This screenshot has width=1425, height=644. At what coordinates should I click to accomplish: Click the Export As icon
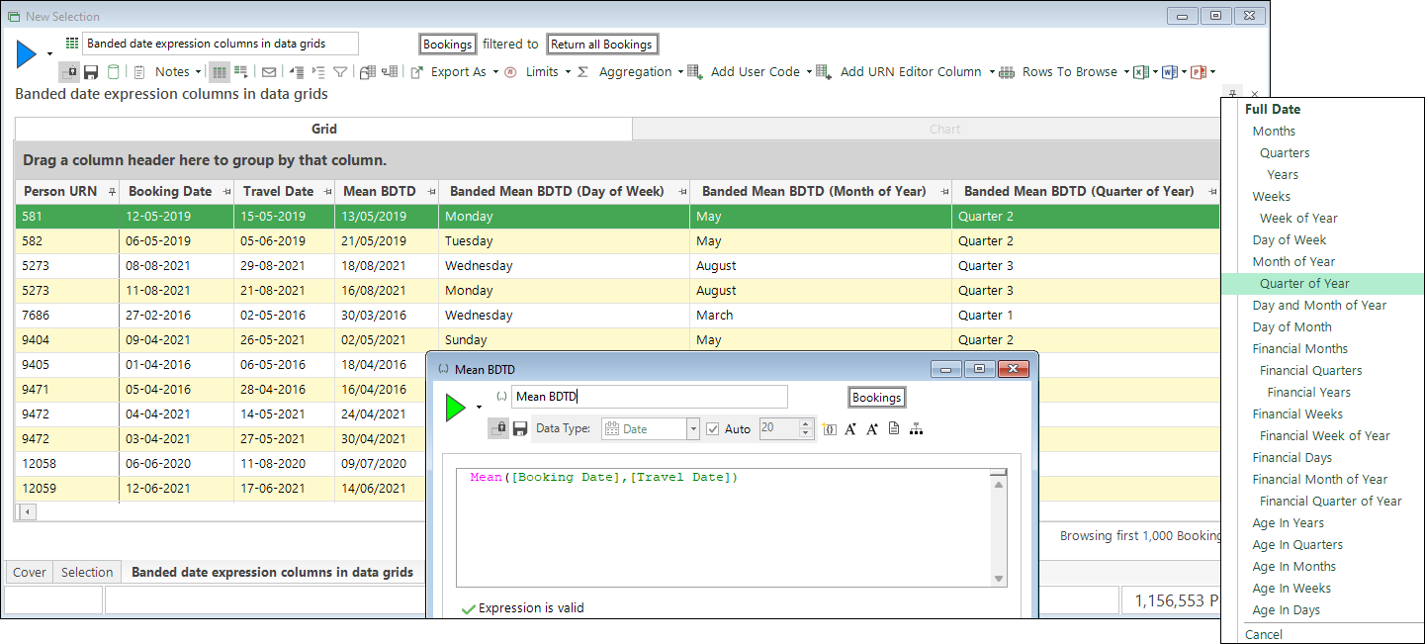(416, 72)
